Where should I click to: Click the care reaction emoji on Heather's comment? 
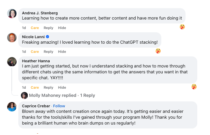coord(194,87)
